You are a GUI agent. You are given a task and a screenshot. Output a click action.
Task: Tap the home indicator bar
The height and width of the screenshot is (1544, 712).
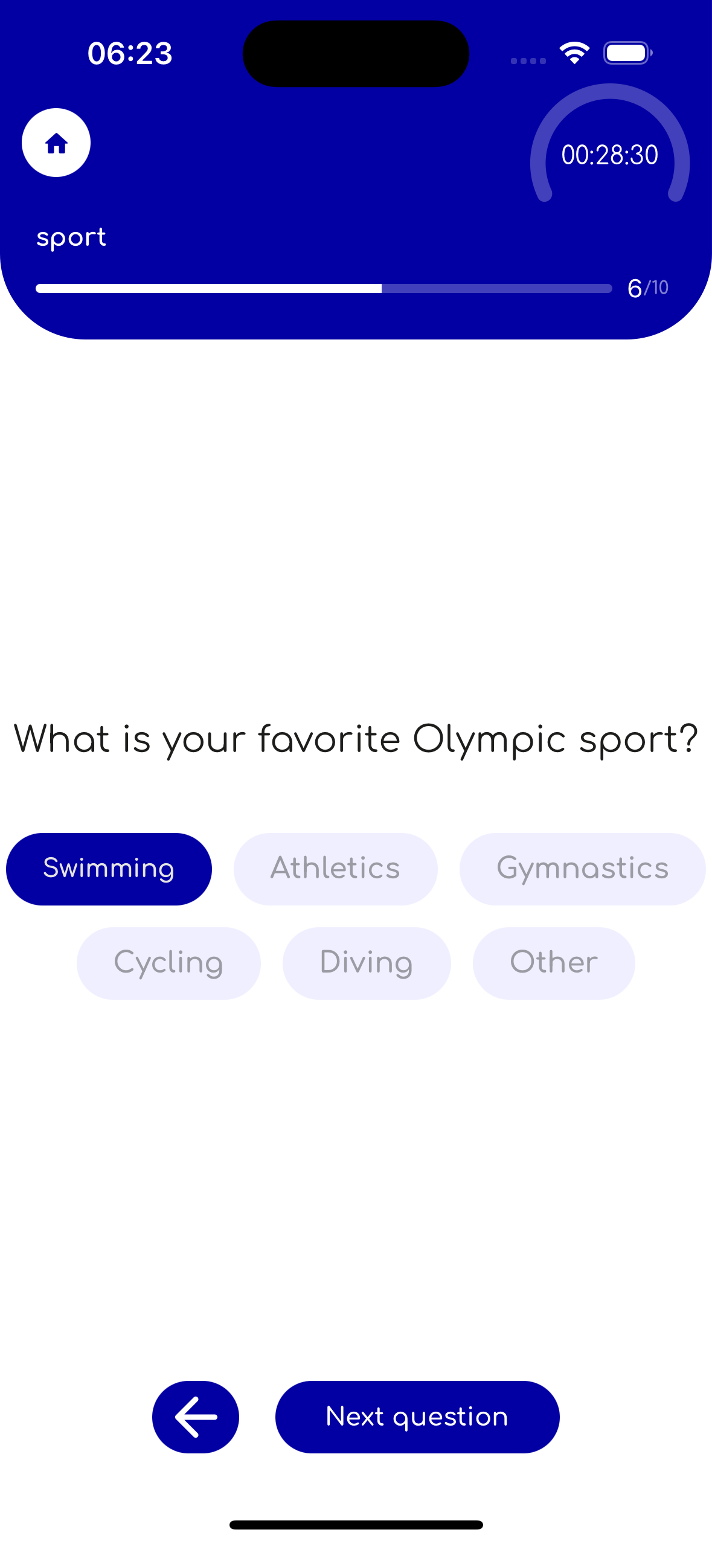click(x=356, y=1525)
